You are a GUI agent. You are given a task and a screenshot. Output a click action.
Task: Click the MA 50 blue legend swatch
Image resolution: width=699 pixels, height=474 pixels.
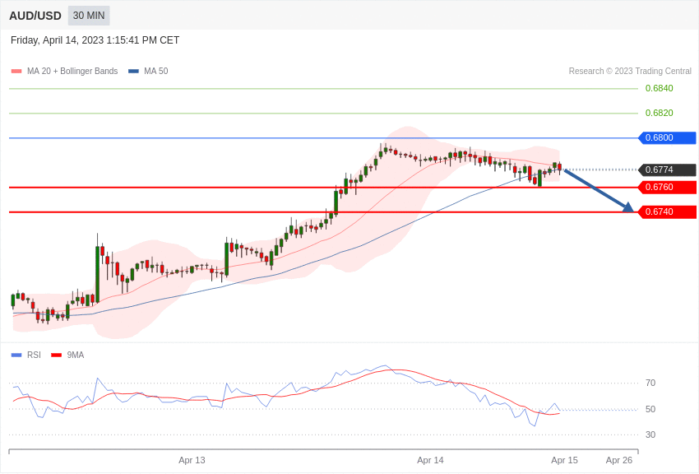[133, 72]
